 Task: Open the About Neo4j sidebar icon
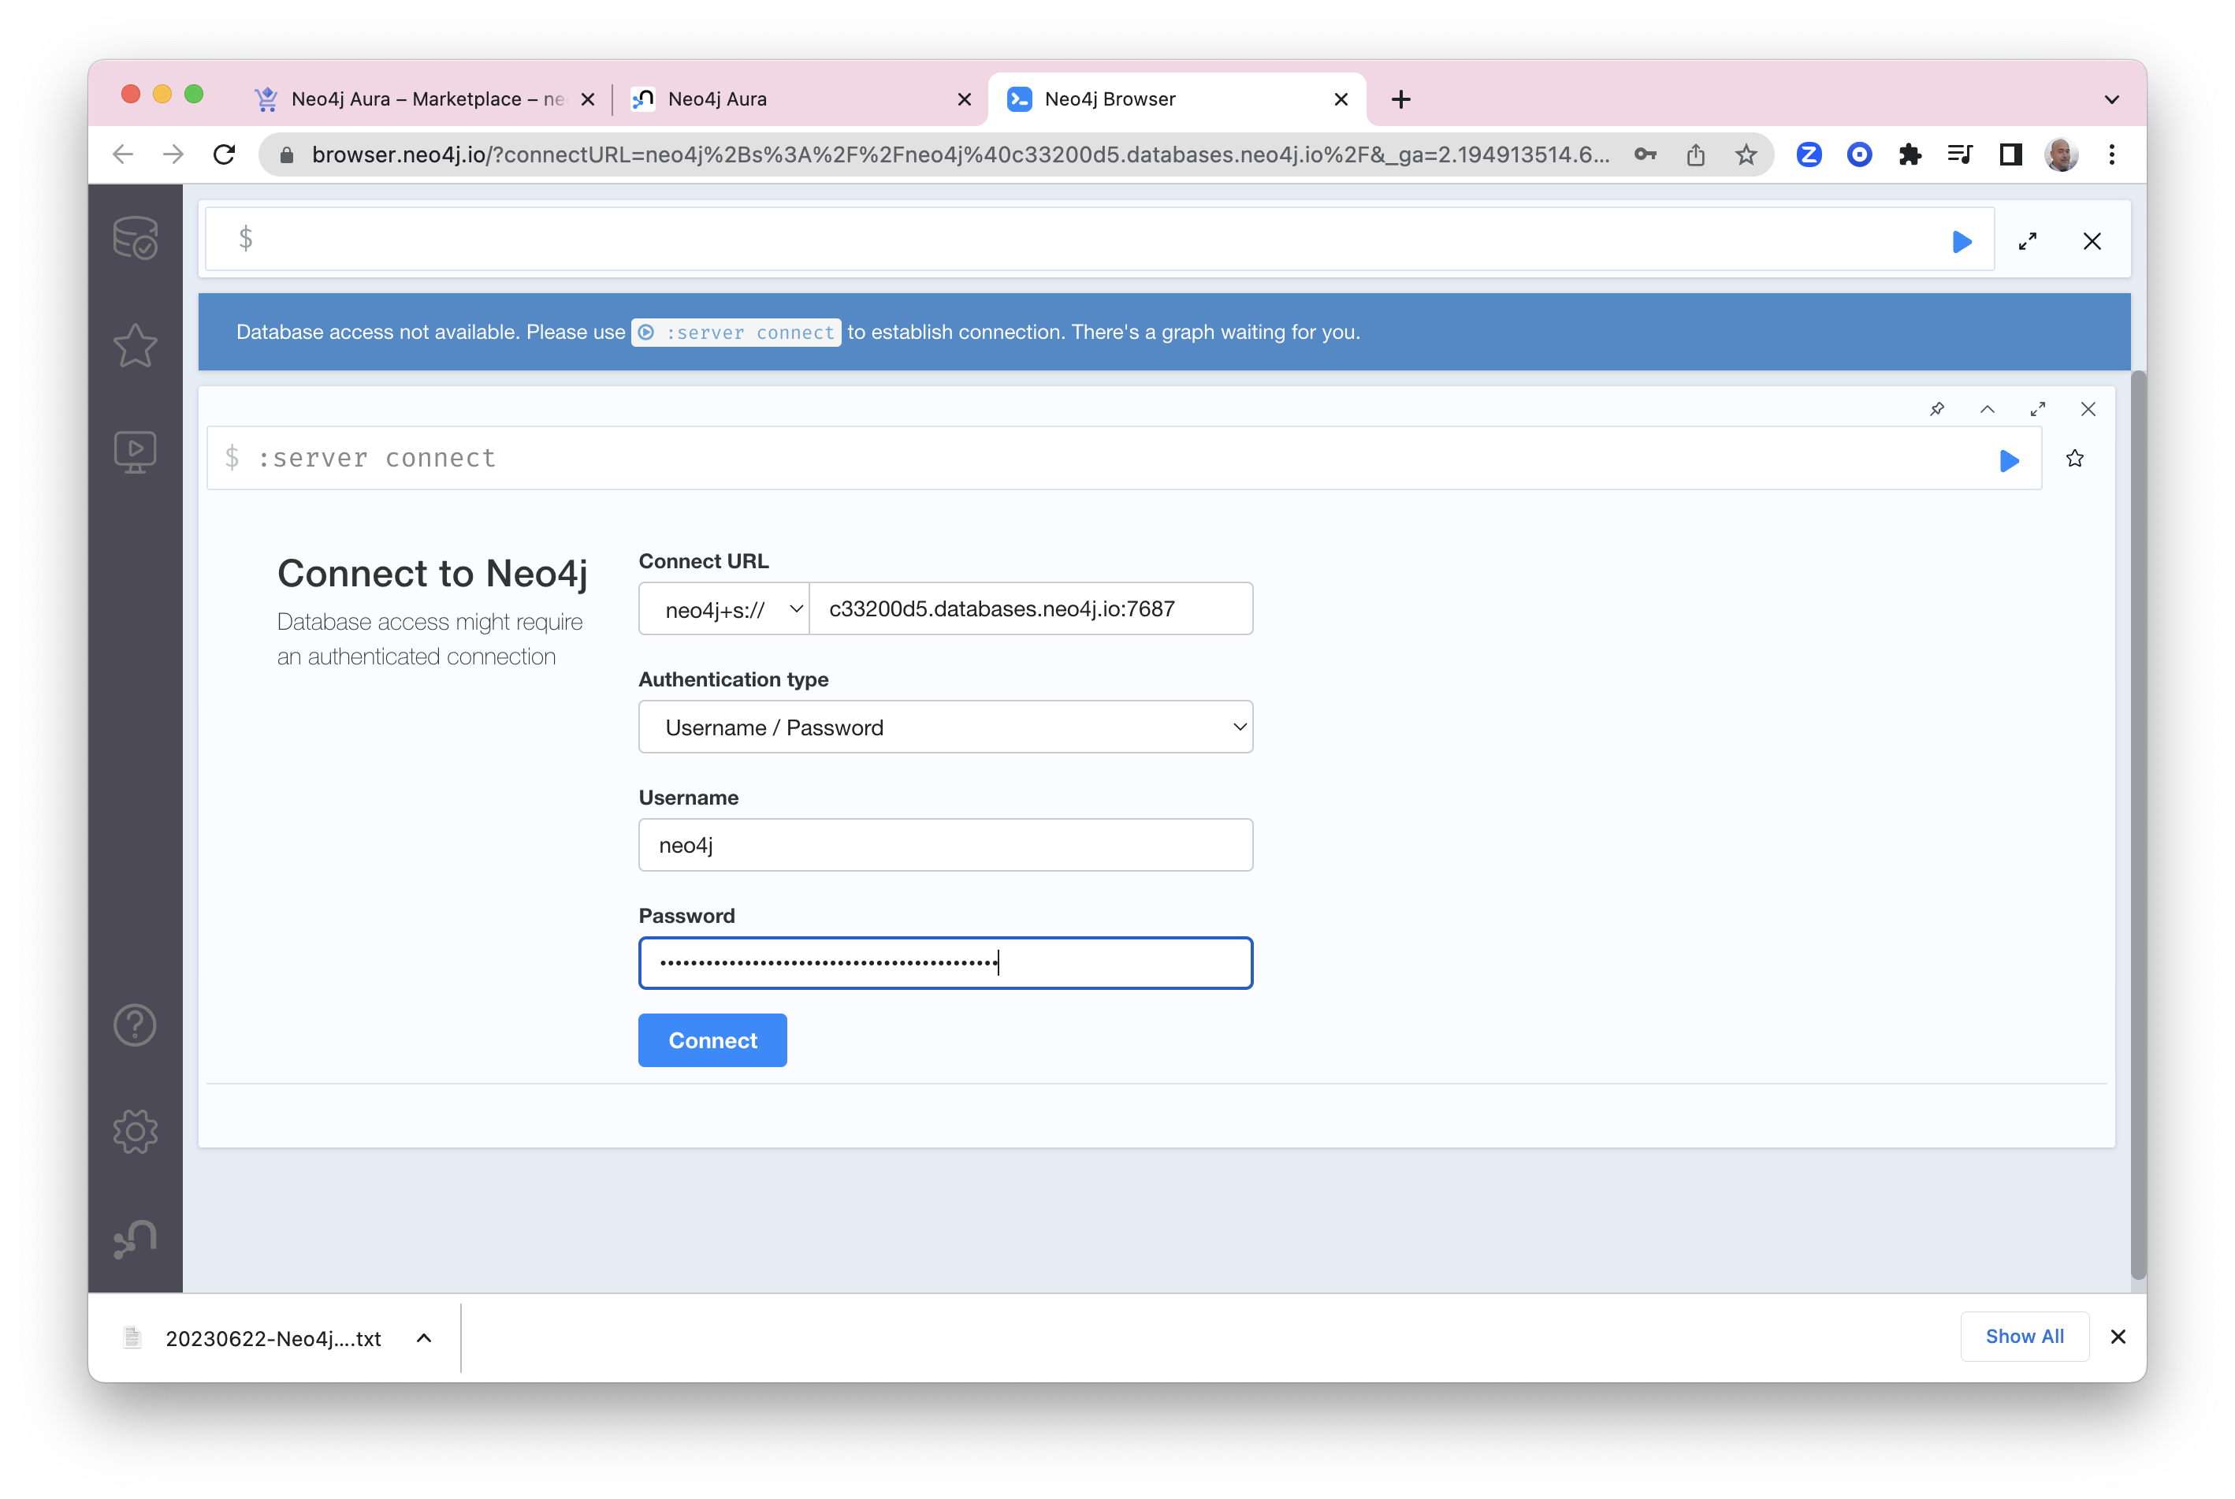(x=135, y=1239)
